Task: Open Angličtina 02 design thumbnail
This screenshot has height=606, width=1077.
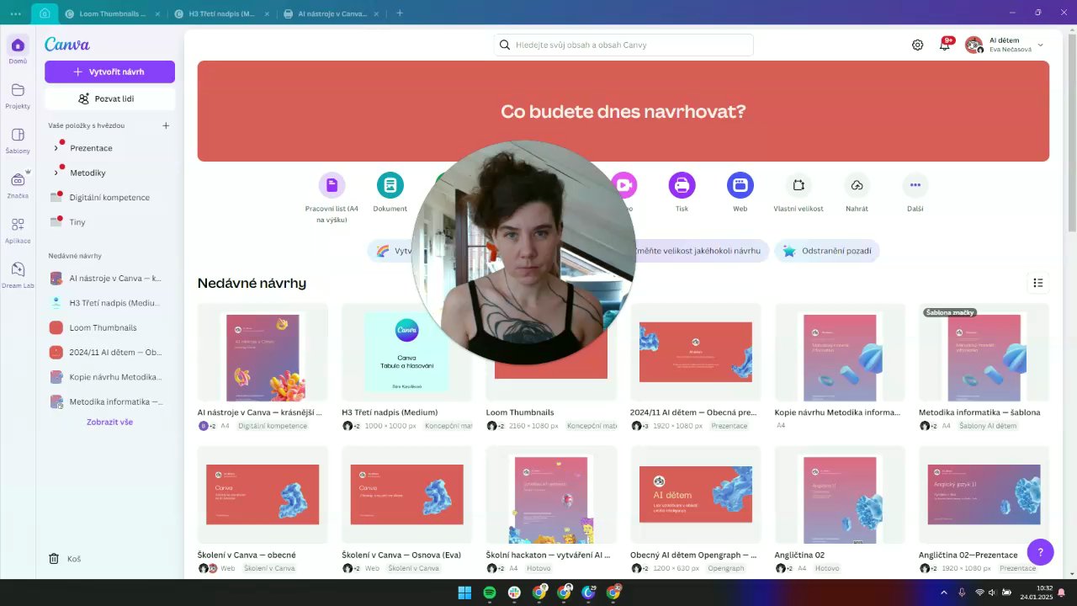Action: point(840,495)
